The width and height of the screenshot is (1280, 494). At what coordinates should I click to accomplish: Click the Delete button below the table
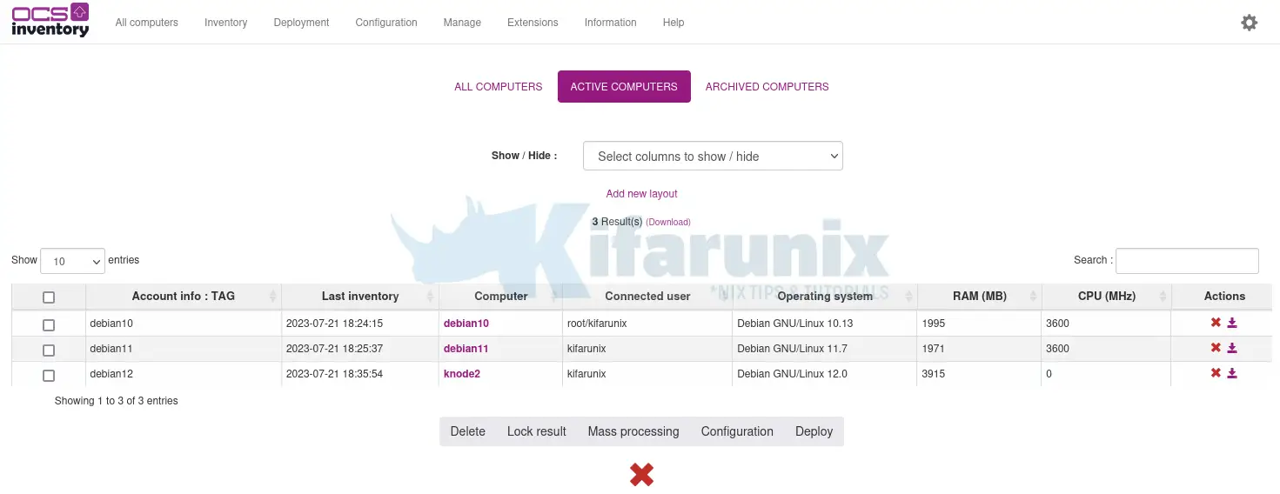(467, 431)
